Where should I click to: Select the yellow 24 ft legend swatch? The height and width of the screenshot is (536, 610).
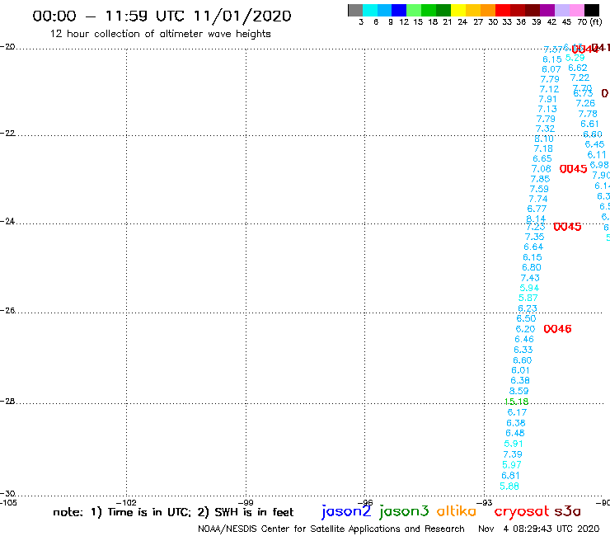[458, 10]
